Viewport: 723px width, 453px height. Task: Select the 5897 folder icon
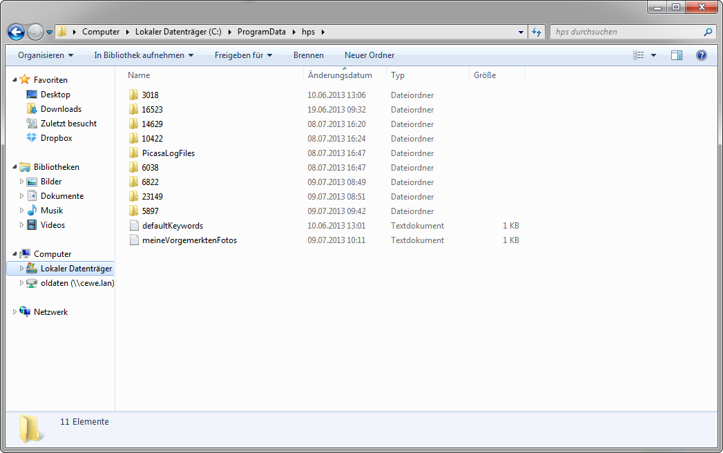134,211
